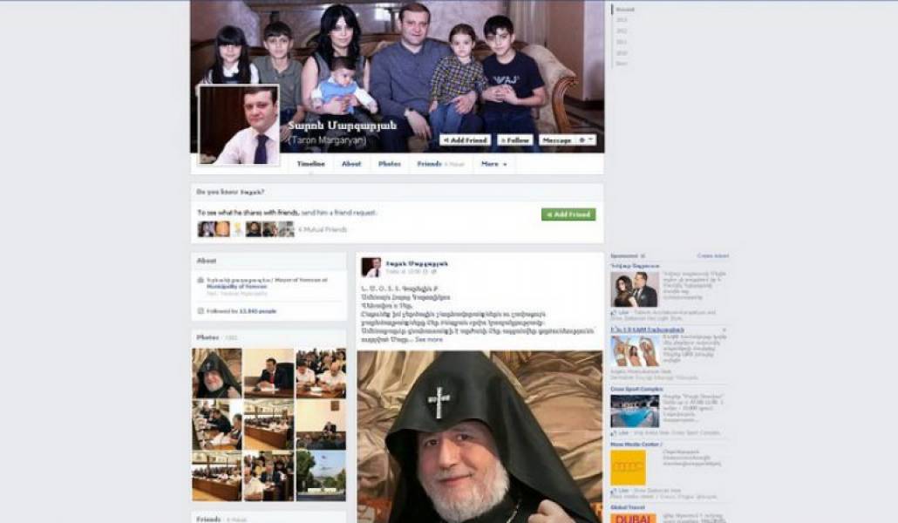Jump to Recent in the timeline navigator
This screenshot has height=523, width=898.
[x=625, y=10]
